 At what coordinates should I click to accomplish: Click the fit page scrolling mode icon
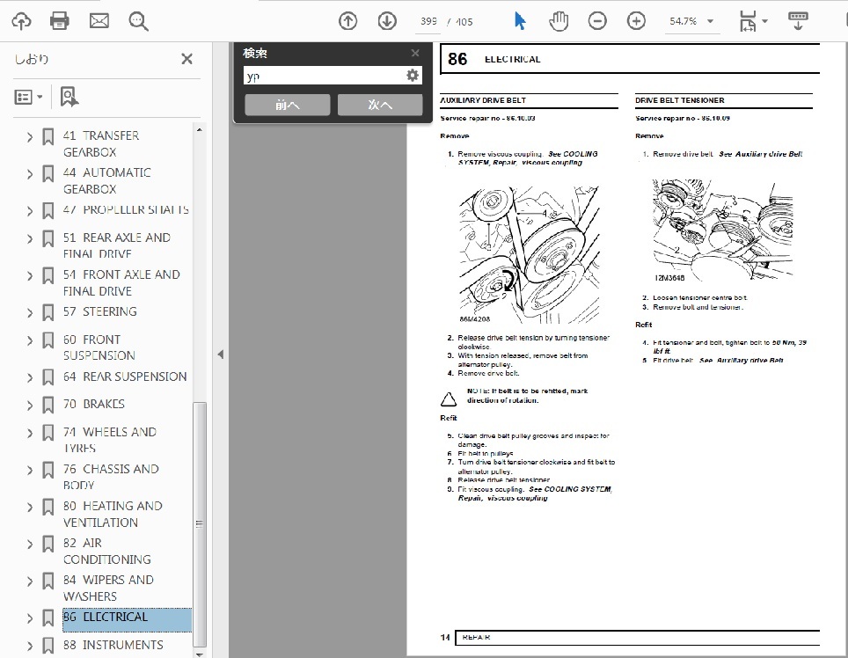tap(748, 21)
